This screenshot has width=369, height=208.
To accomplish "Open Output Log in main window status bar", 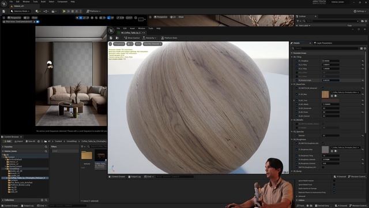I will click(27, 206).
